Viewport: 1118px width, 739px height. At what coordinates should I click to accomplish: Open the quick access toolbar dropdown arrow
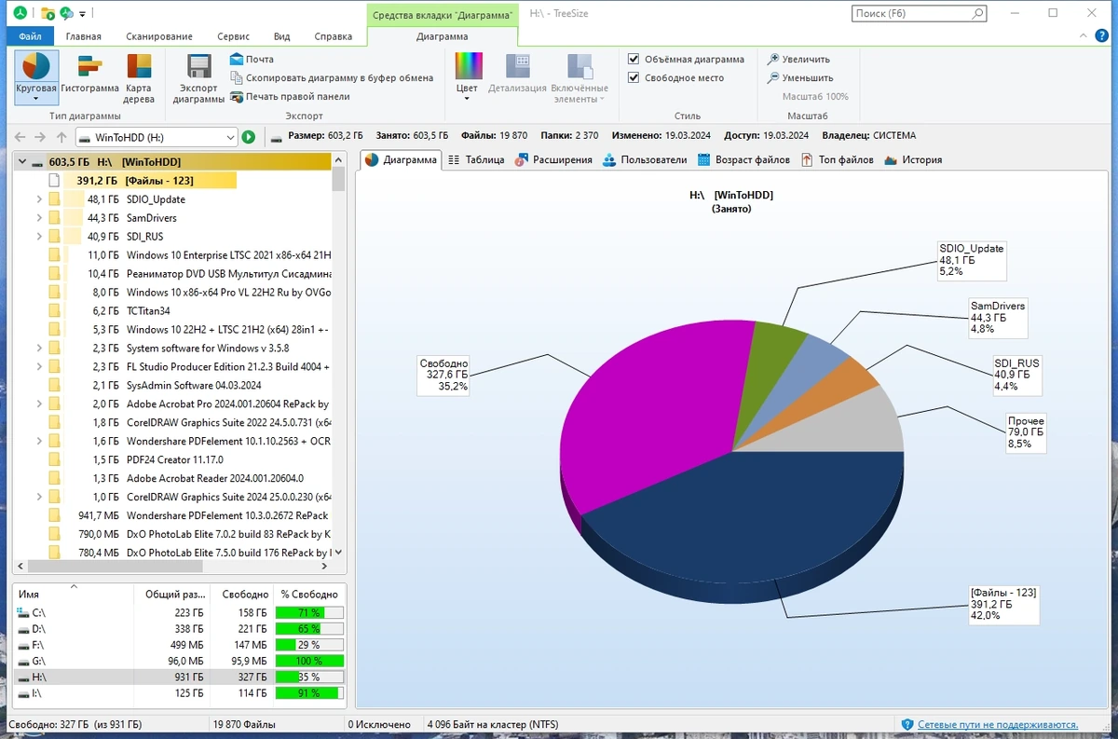point(82,14)
